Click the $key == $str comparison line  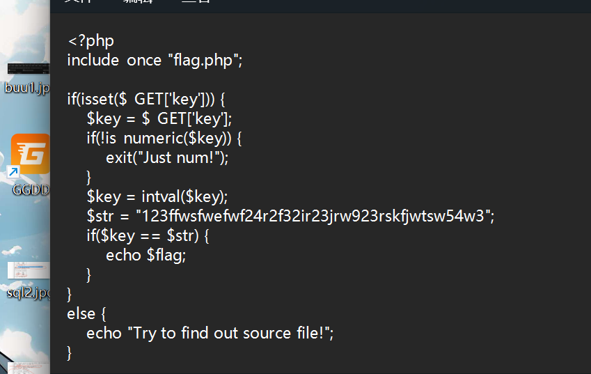148,235
